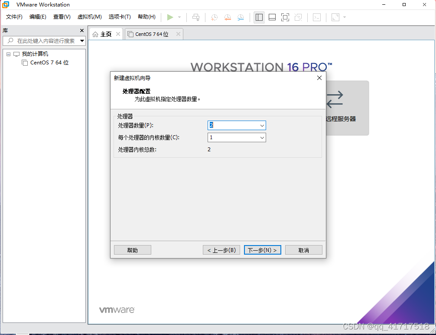Click the full screen mode icon
436x335 pixels.
point(285,17)
